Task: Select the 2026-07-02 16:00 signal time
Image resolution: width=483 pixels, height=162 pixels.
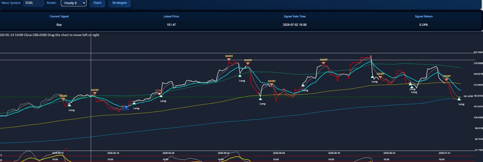Action: click(295, 25)
